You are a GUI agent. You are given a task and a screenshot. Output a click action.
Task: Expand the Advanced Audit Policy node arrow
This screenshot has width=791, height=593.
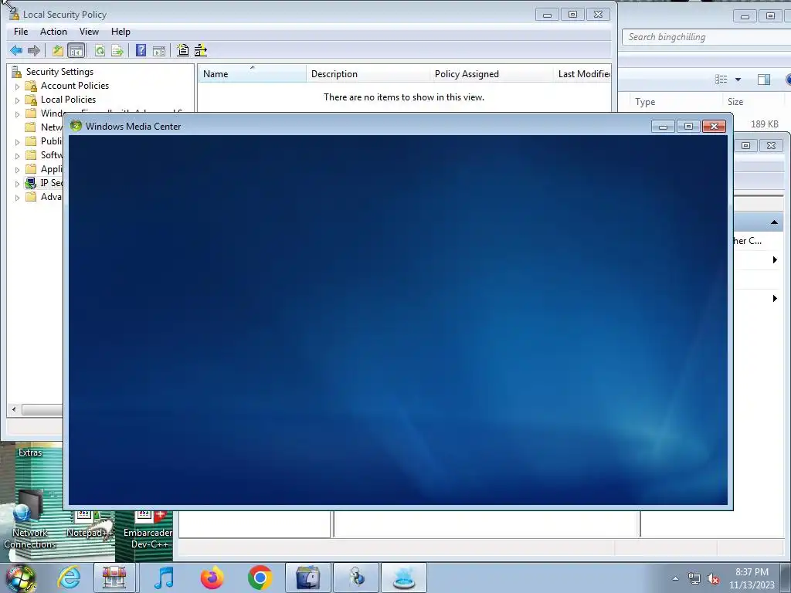tap(17, 198)
